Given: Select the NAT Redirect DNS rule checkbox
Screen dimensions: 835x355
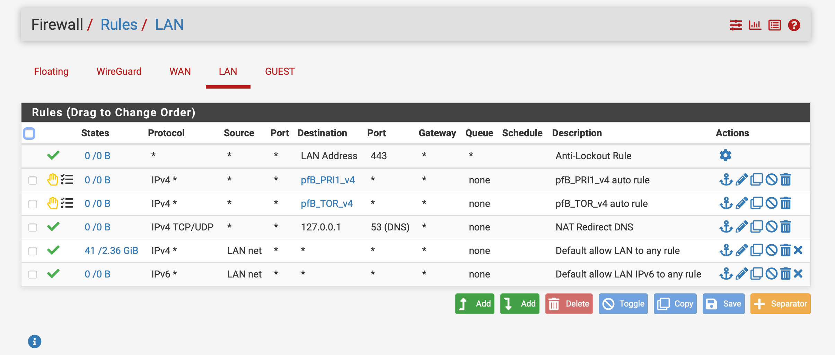Looking at the screenshot, I should tap(32, 227).
